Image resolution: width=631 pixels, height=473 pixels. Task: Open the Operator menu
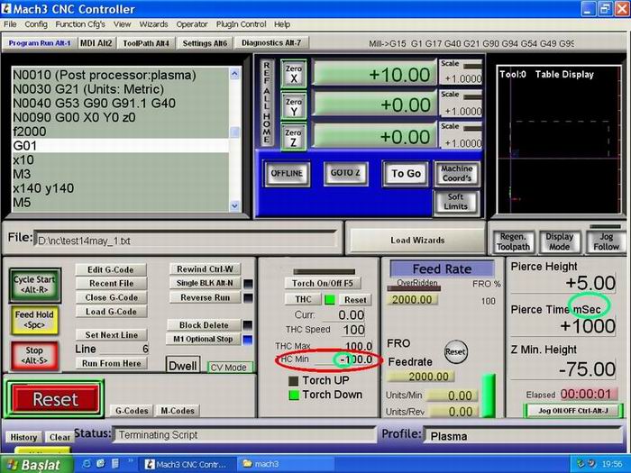coord(191,24)
